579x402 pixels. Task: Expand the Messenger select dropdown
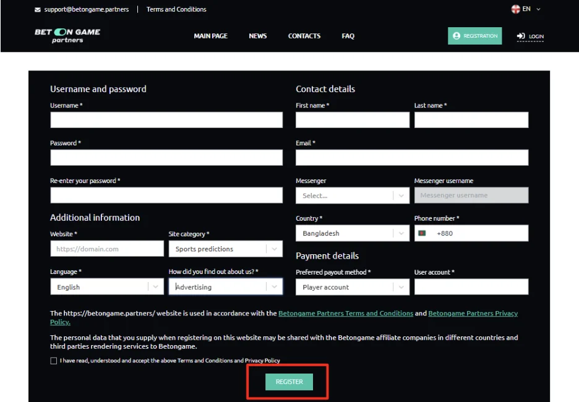coord(401,195)
